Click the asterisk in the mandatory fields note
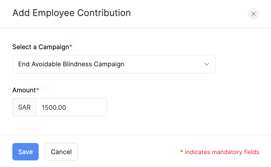 point(182,152)
